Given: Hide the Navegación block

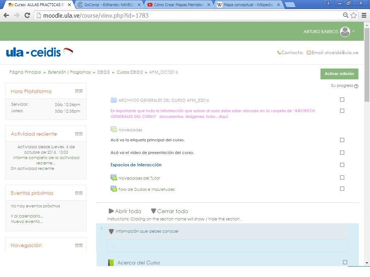Looking at the screenshot, I should tap(77, 245).
